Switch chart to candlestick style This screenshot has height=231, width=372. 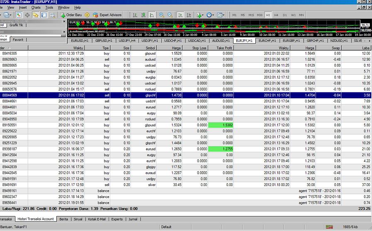click(143, 15)
